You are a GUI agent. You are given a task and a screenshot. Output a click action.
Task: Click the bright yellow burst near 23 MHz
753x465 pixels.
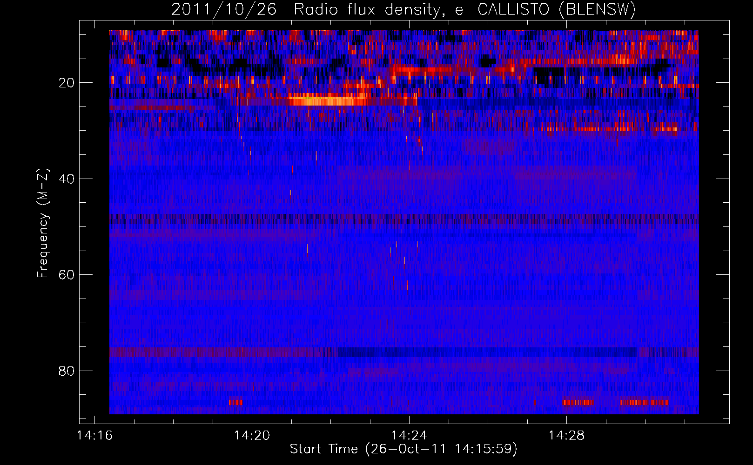[x=328, y=100]
